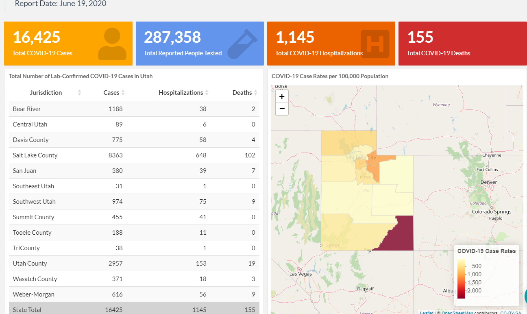Sort table by Hospitalizations column arrows
527x314 pixels.
pyautogui.click(x=207, y=93)
